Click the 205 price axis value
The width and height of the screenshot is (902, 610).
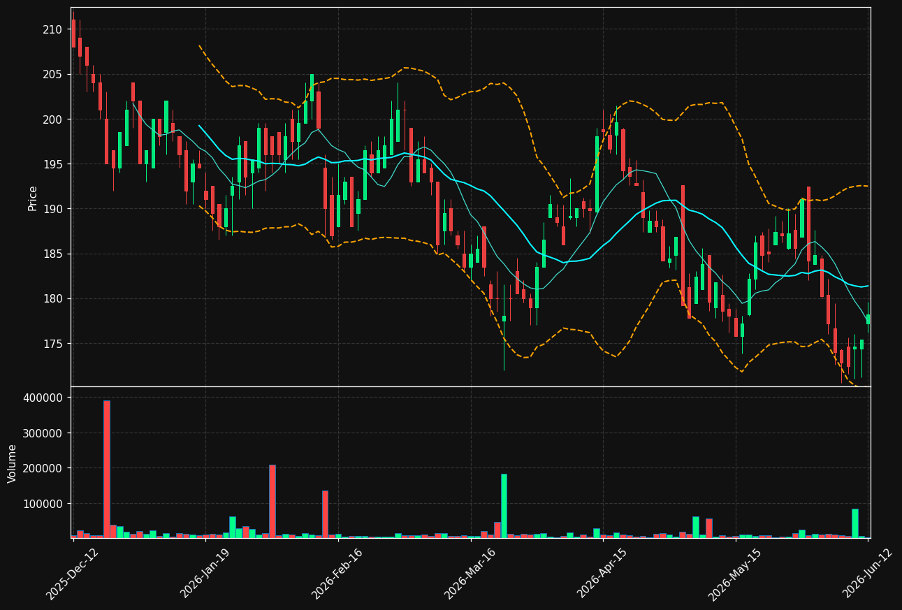(52, 75)
